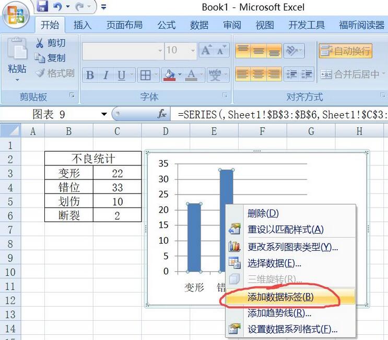Select 选择数据(E) menu item
This screenshot has height=340, width=388.
[291, 263]
